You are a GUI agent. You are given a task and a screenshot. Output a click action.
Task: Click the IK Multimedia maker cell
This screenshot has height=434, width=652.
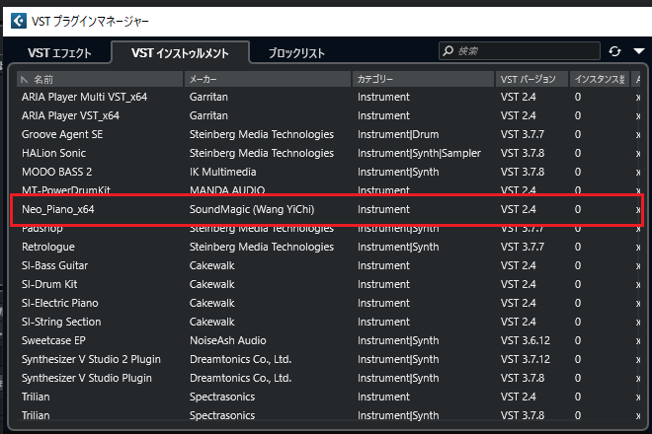[223, 172]
